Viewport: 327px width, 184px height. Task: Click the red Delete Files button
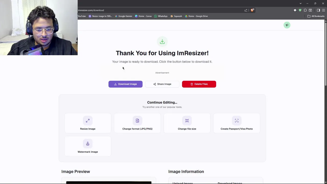tap(199, 84)
